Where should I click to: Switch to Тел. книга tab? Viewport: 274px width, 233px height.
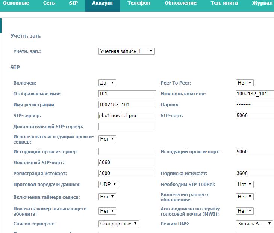(x=224, y=3)
